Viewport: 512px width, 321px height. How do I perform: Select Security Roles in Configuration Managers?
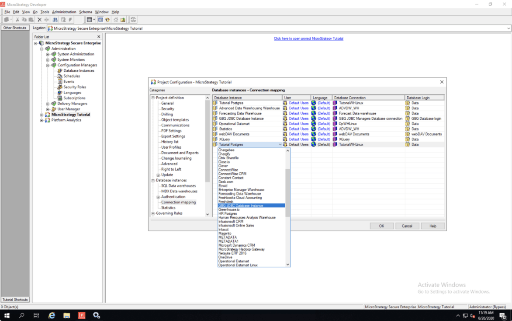(74, 87)
